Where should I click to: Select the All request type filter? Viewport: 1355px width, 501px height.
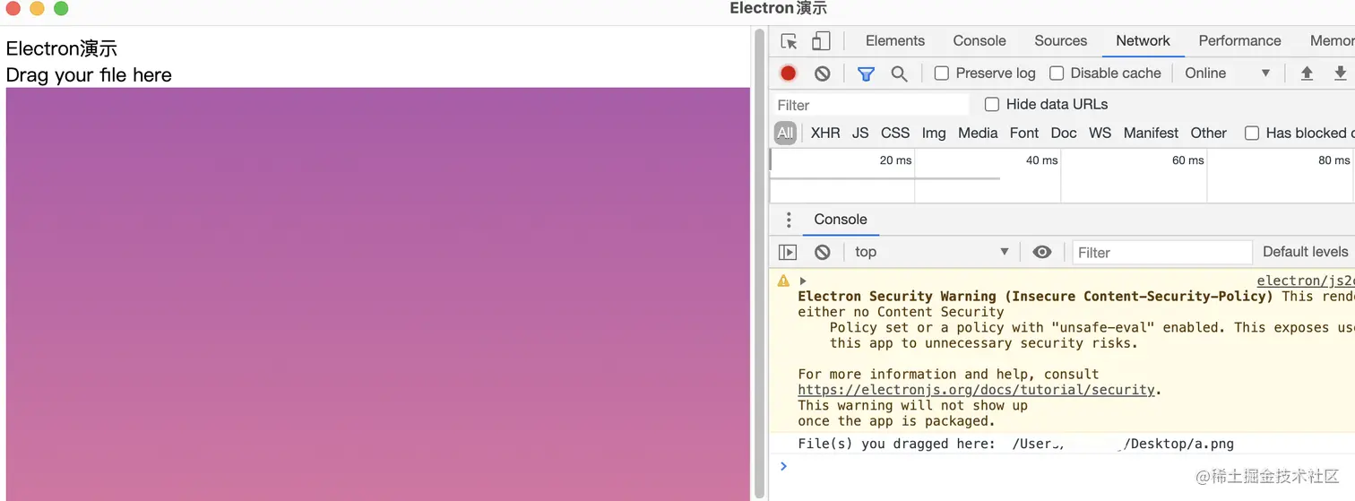[x=785, y=134]
